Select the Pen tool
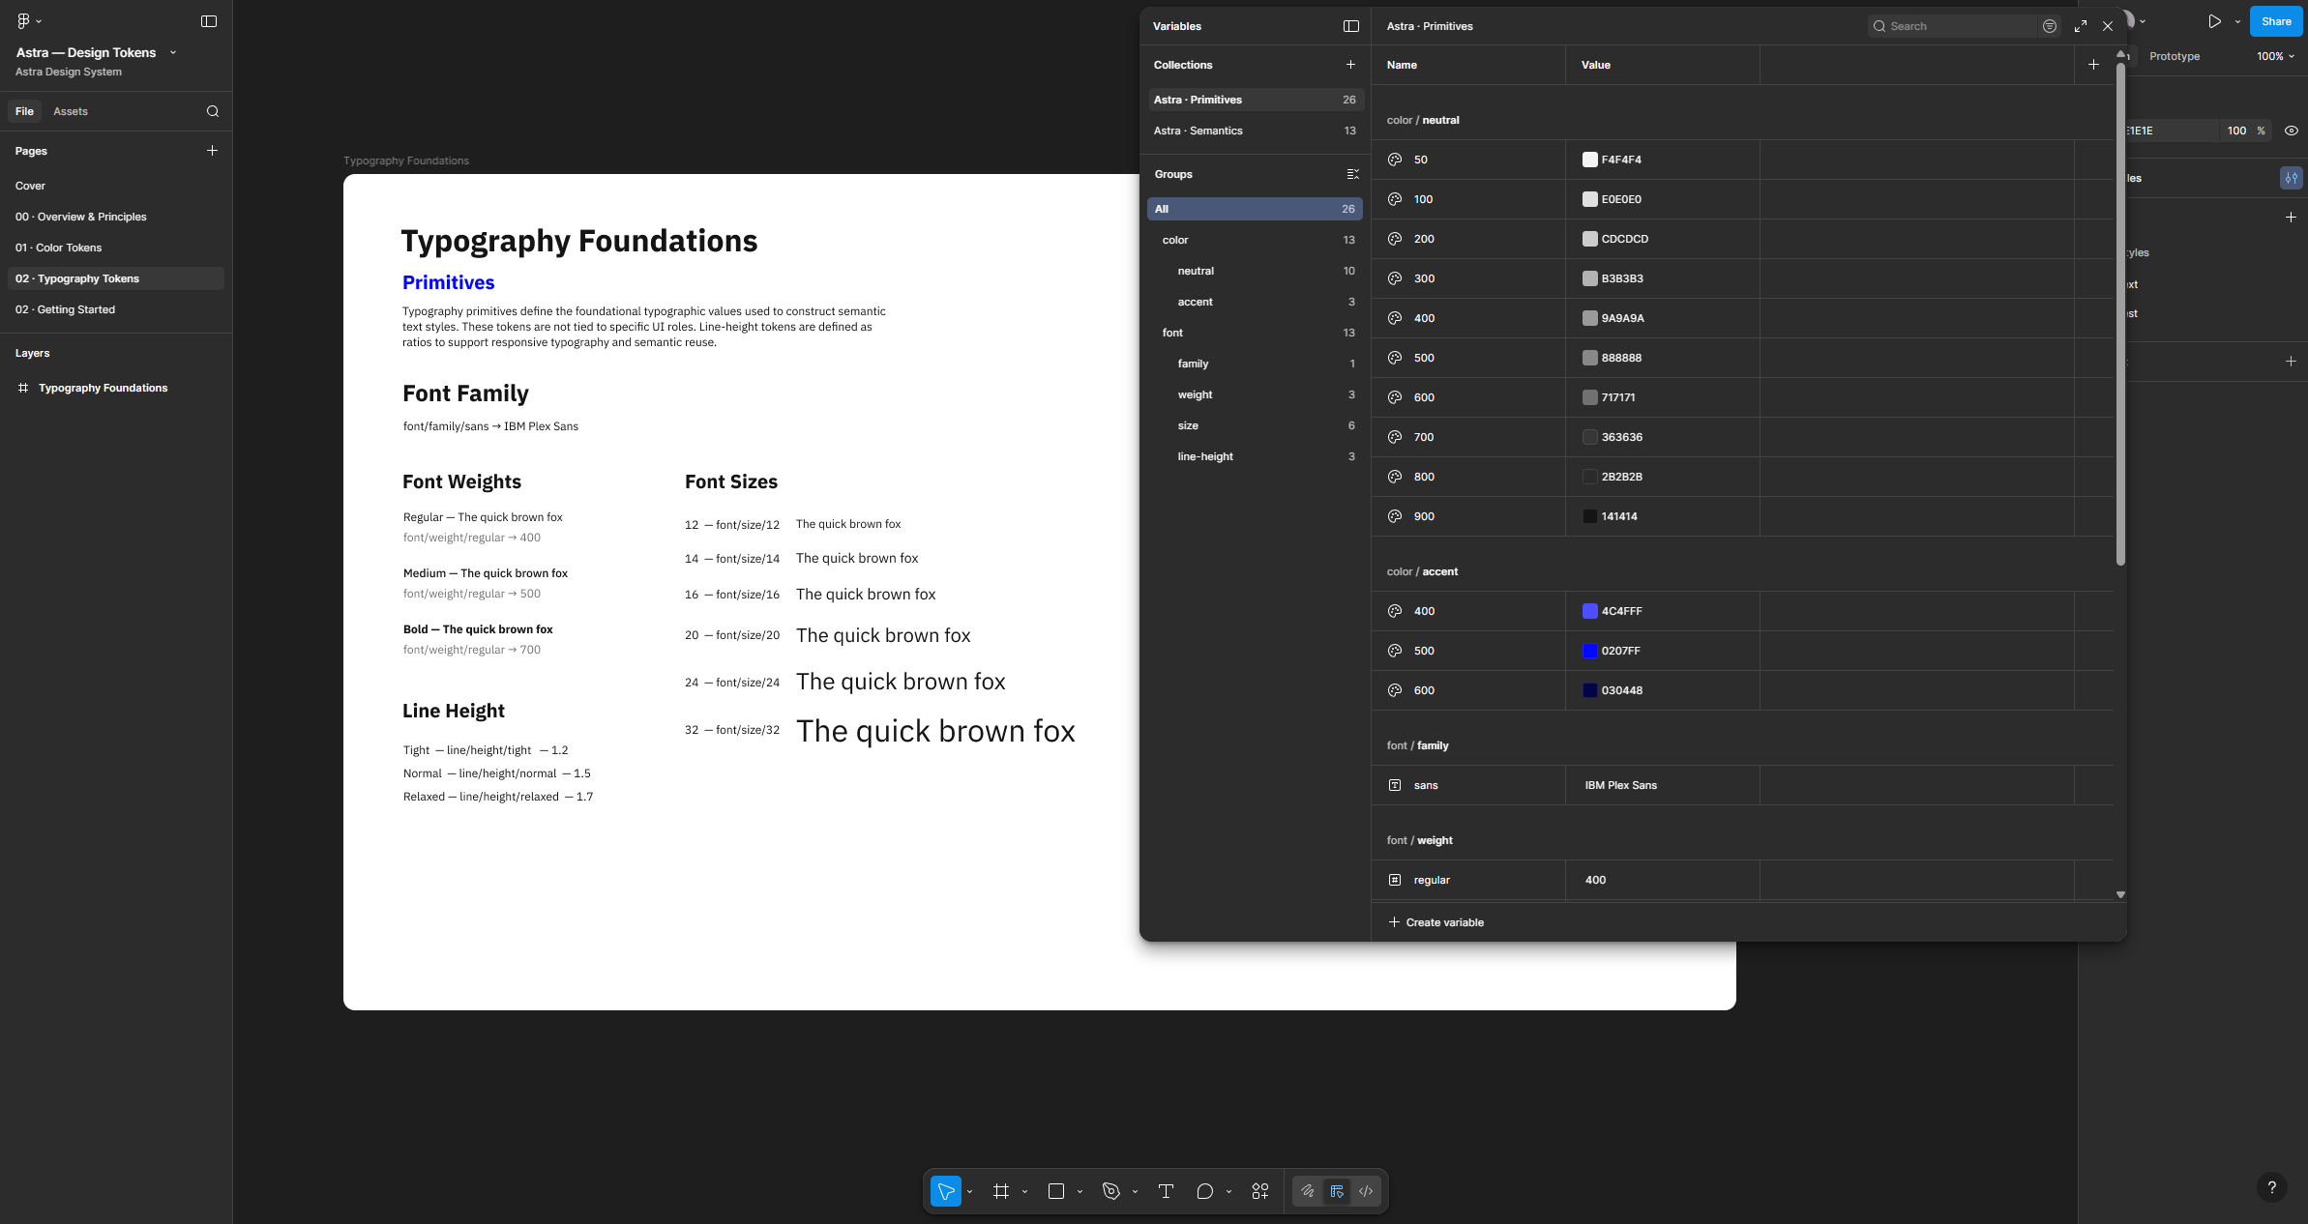 1110,1191
